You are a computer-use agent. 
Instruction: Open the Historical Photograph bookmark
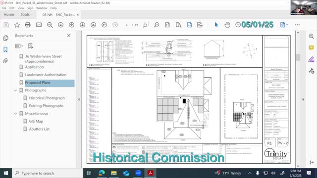click(x=47, y=98)
